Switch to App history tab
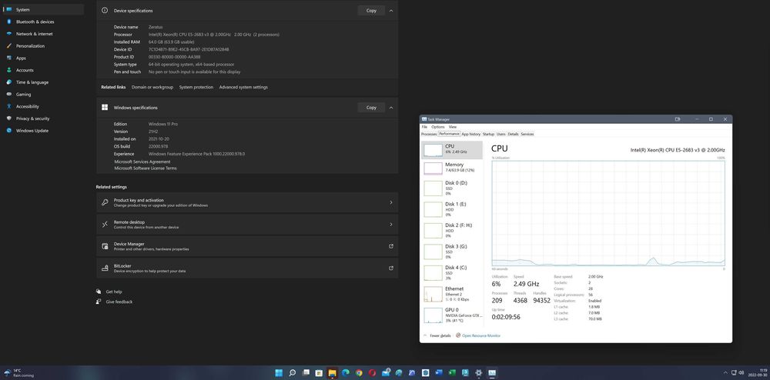This screenshot has height=380, width=770. pos(471,134)
